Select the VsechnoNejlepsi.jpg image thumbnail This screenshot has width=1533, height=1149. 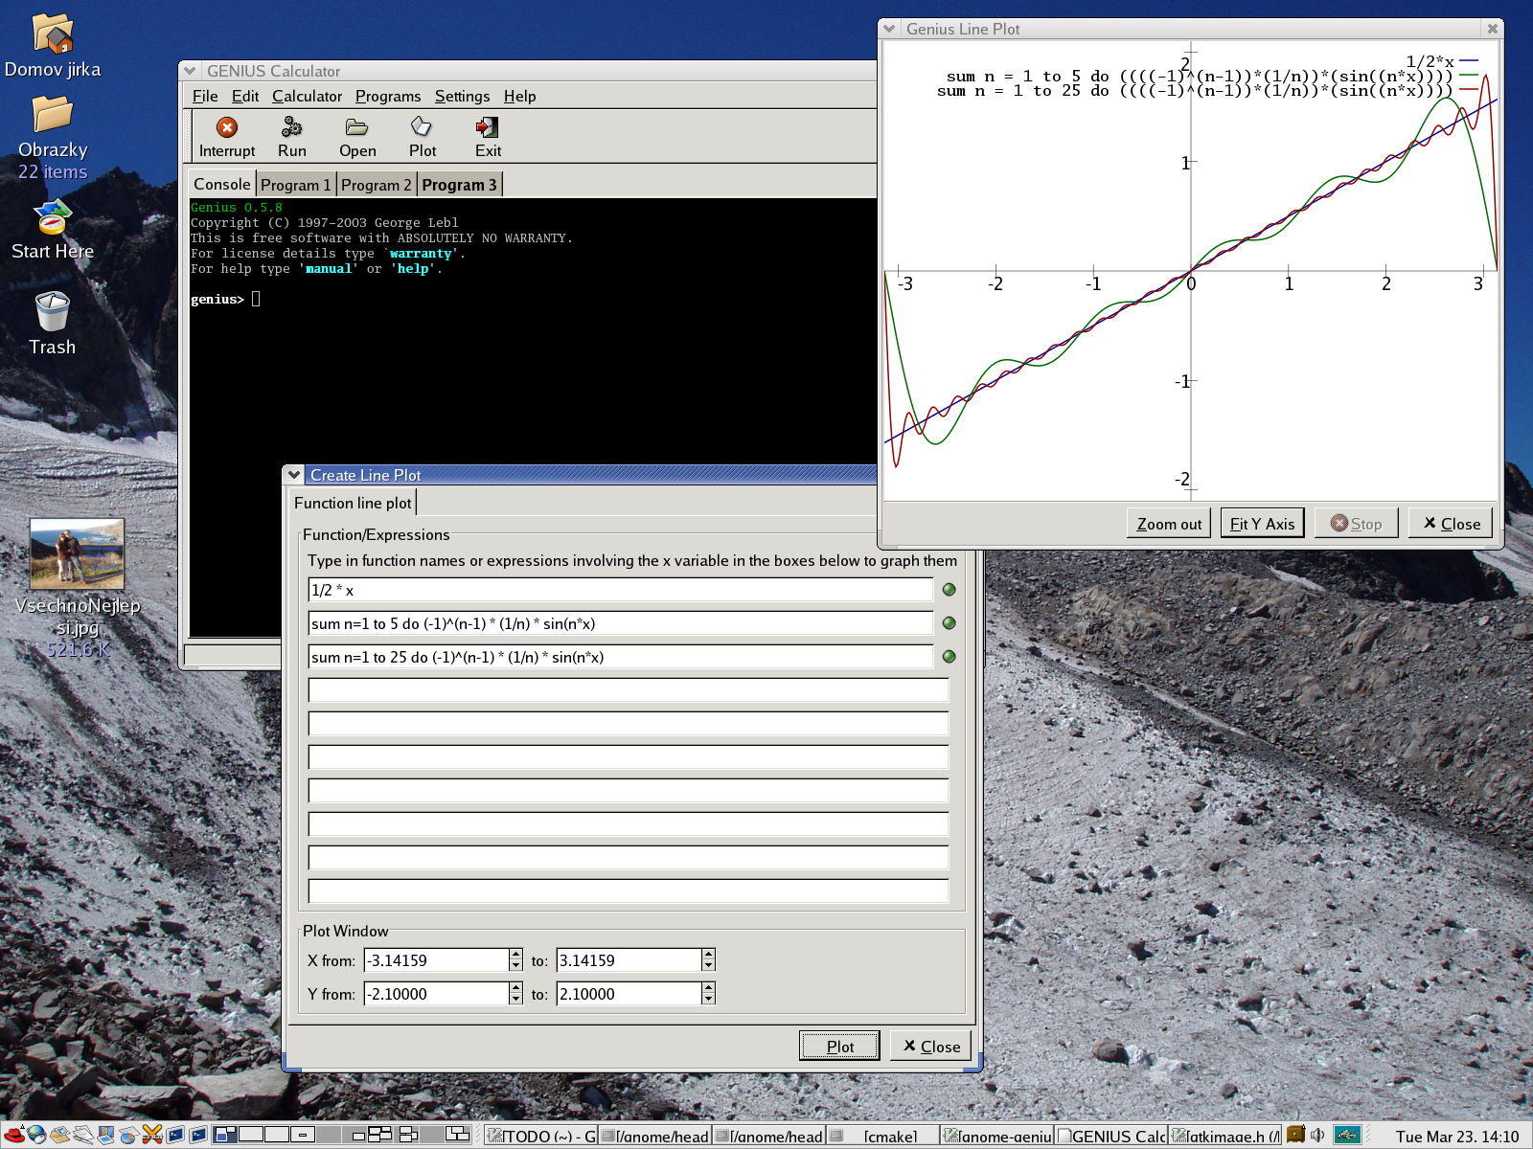tap(77, 553)
